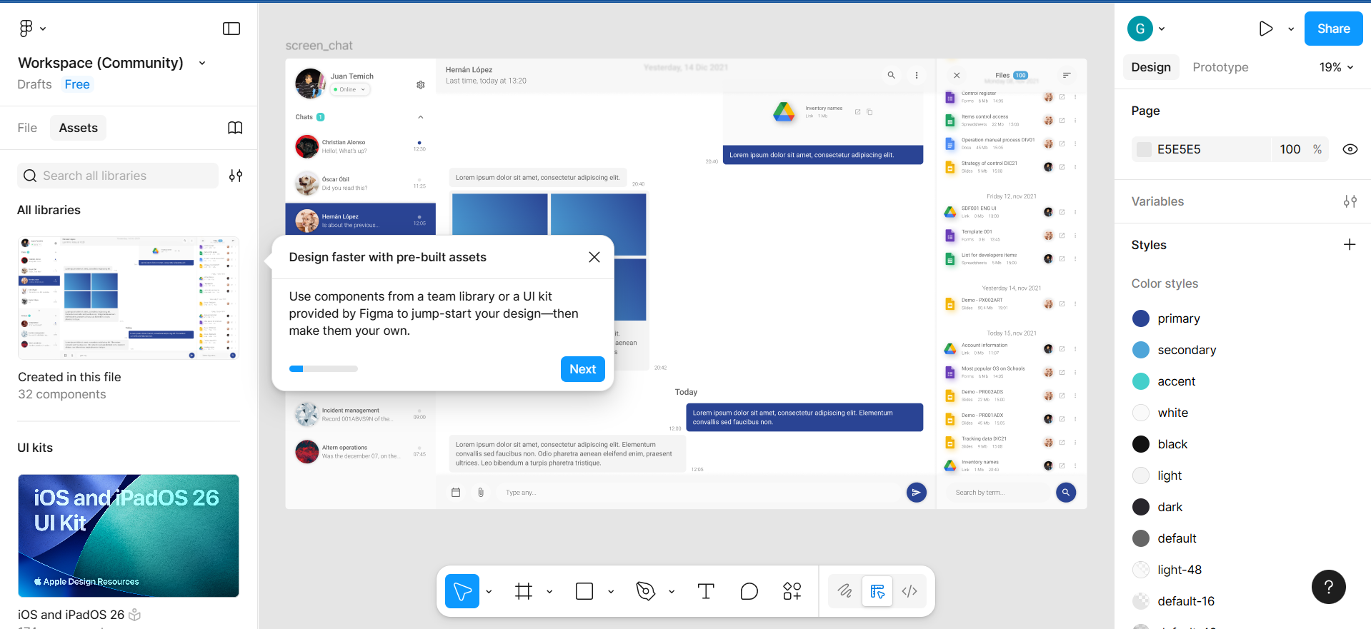Close the pre-built assets tooltip
Screen dimensions: 1371x629
click(594, 257)
